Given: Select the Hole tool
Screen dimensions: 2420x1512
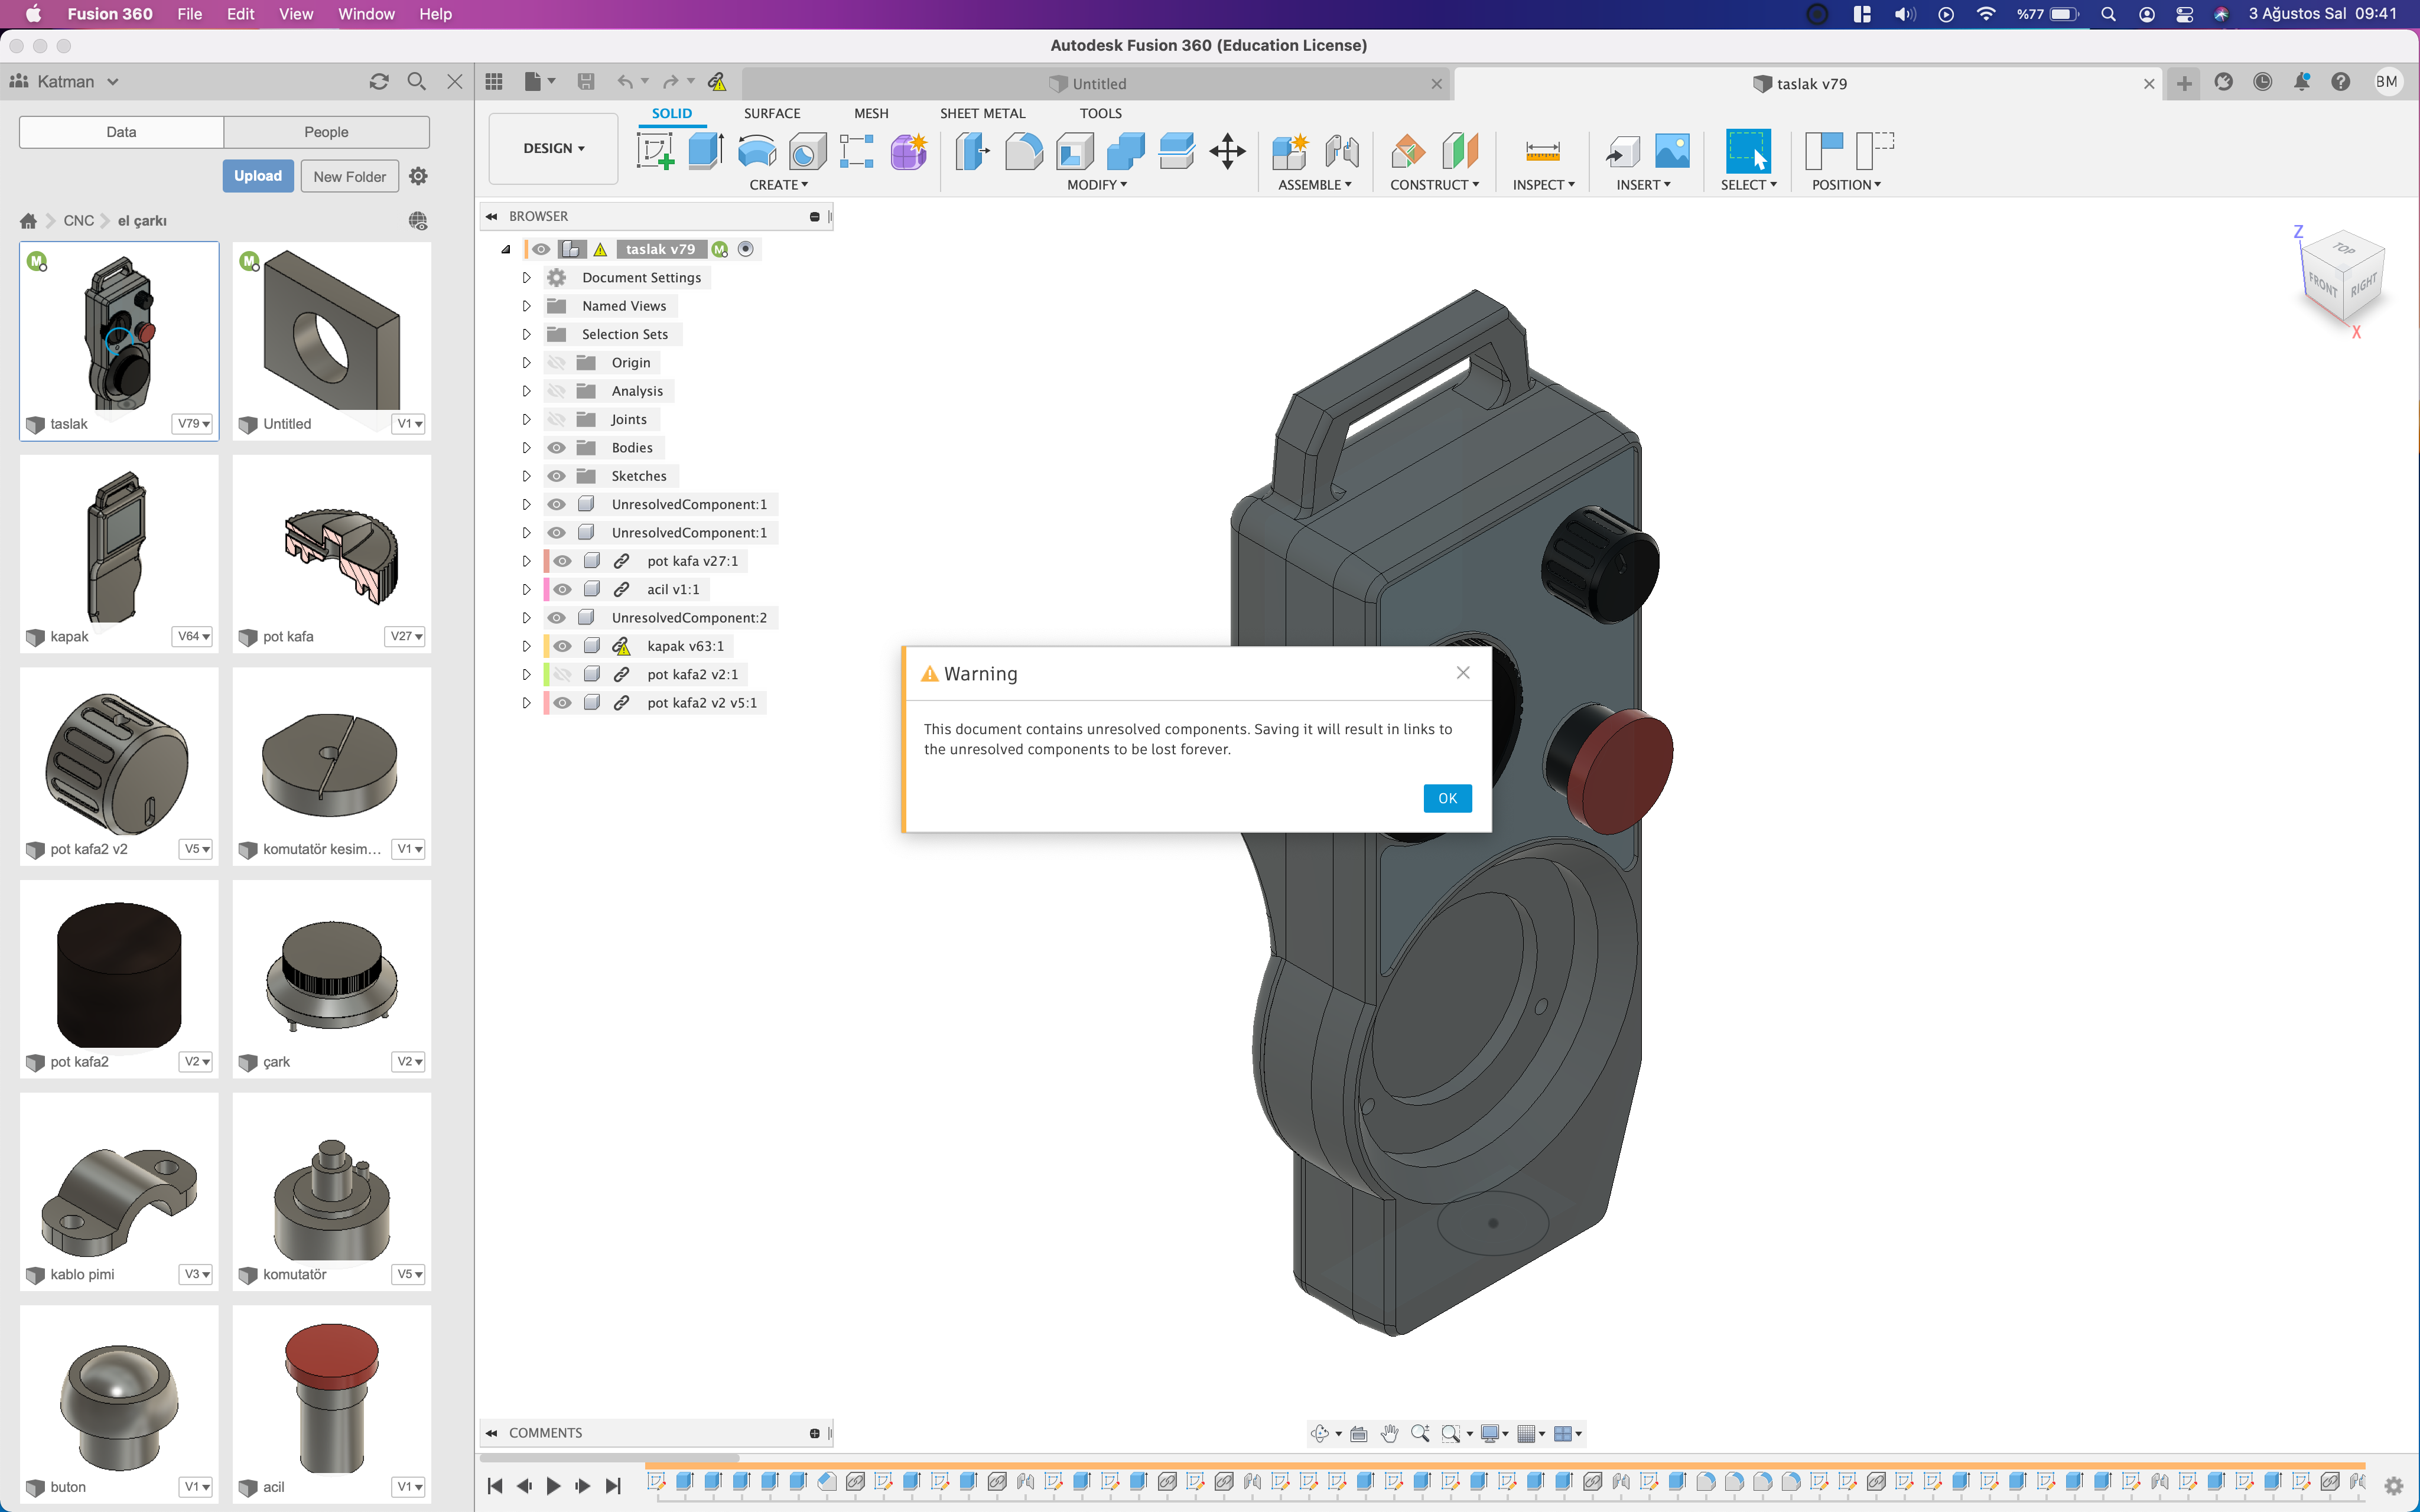Looking at the screenshot, I should click(807, 151).
